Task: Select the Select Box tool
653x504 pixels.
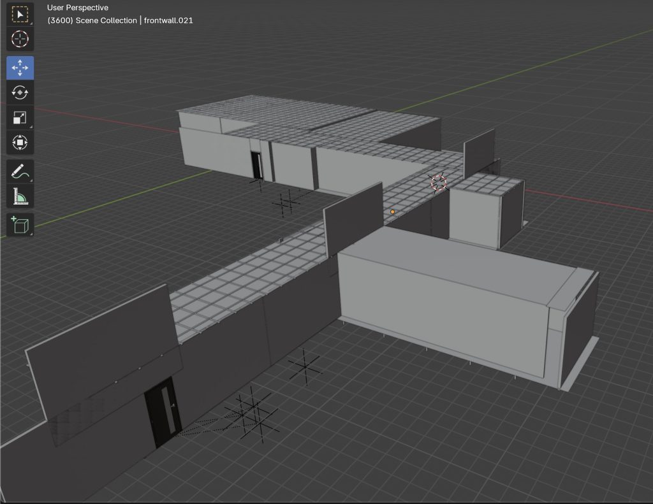Action: click(20, 14)
